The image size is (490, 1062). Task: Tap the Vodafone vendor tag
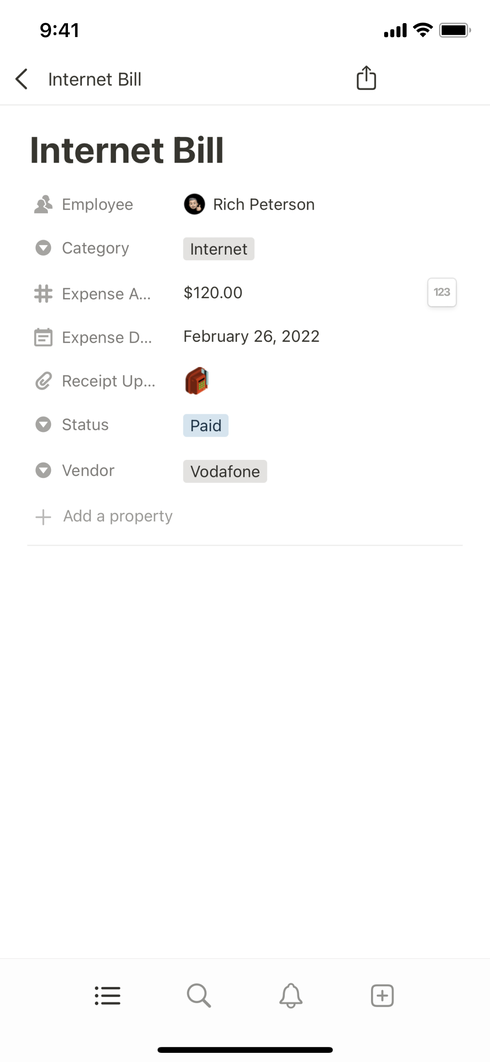[225, 471]
